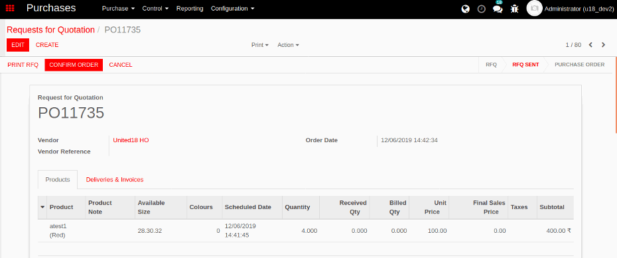The image size is (617, 258).
Task: Click the Confirm Order button
Action: tap(74, 65)
